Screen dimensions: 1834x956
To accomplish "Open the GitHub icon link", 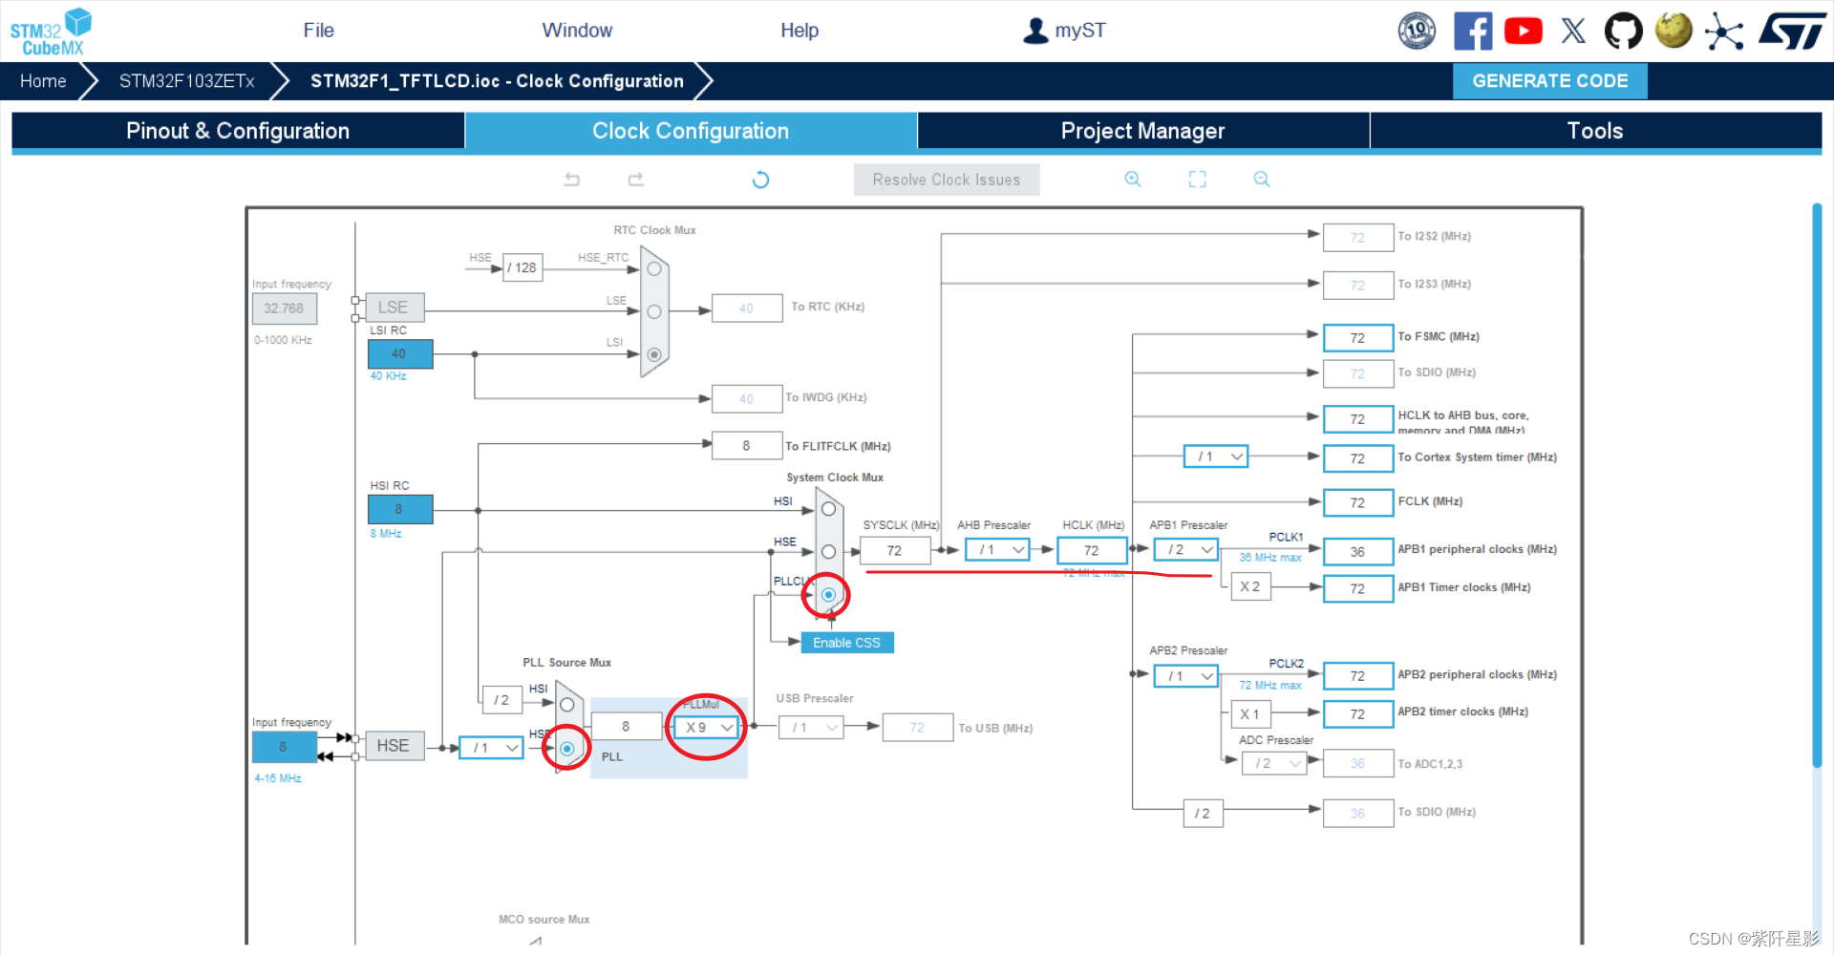I will tap(1623, 31).
